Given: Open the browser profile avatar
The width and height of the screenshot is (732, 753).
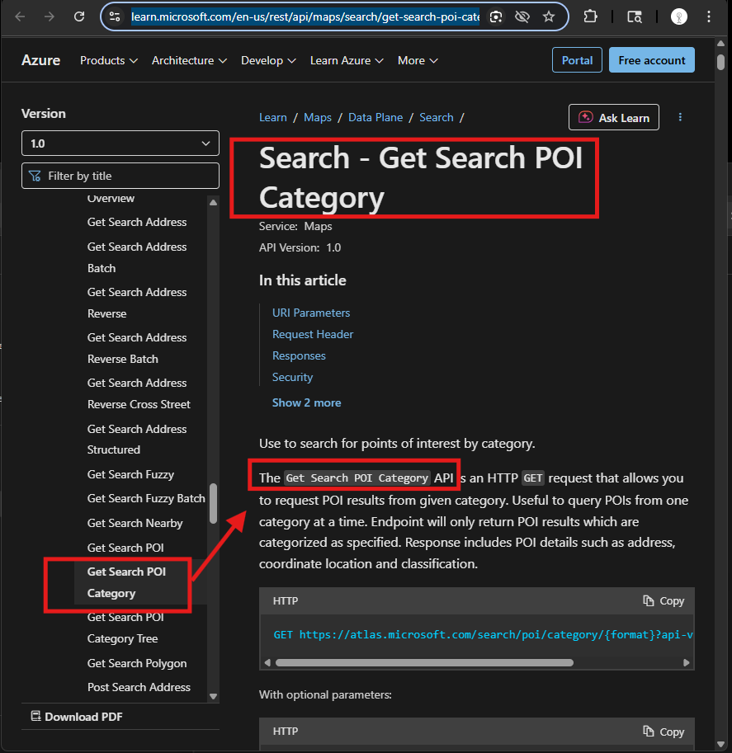Looking at the screenshot, I should (x=678, y=16).
